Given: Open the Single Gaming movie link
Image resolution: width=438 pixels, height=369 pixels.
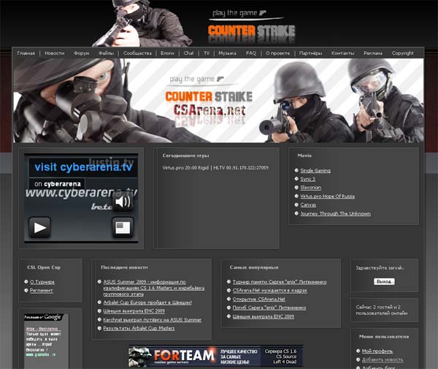Looking at the screenshot, I should 315,170.
